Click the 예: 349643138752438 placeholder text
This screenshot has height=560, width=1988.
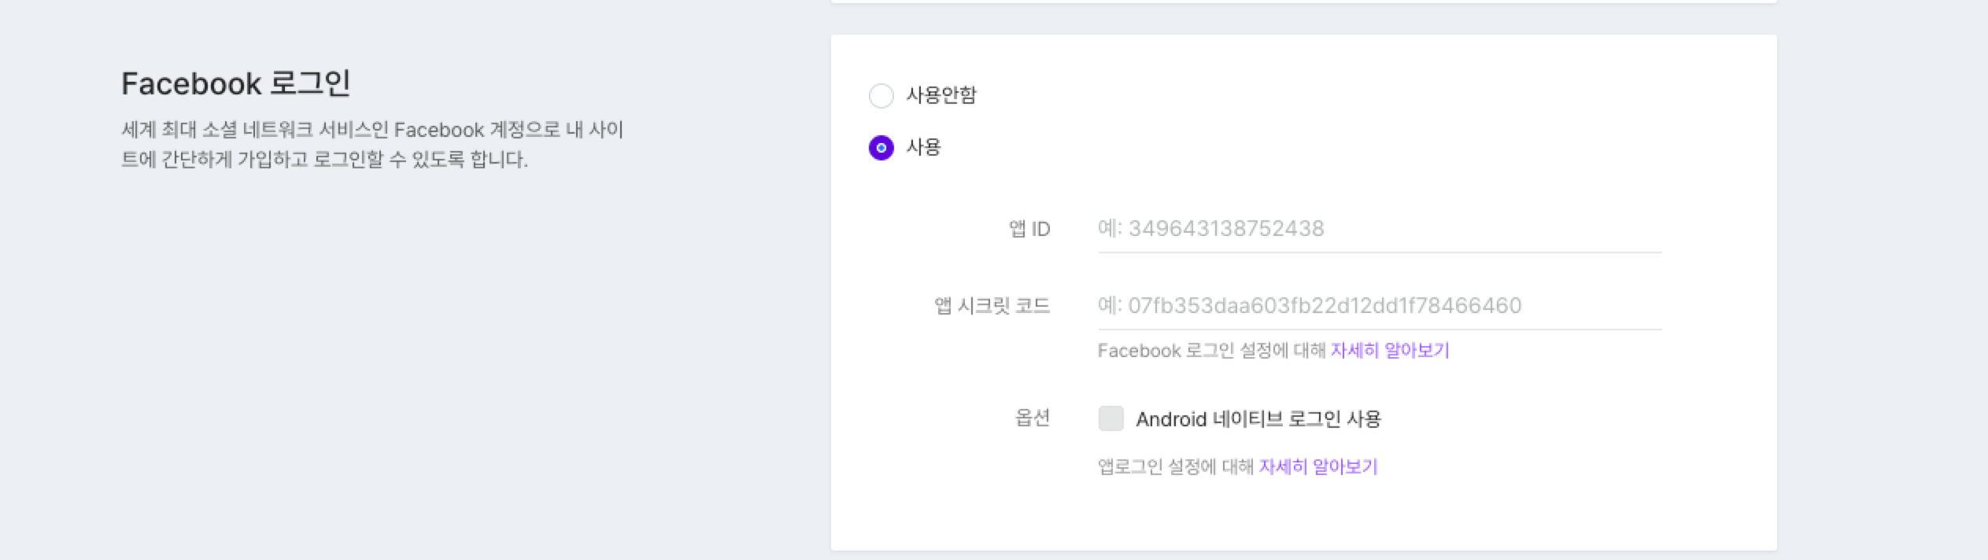coord(1210,229)
